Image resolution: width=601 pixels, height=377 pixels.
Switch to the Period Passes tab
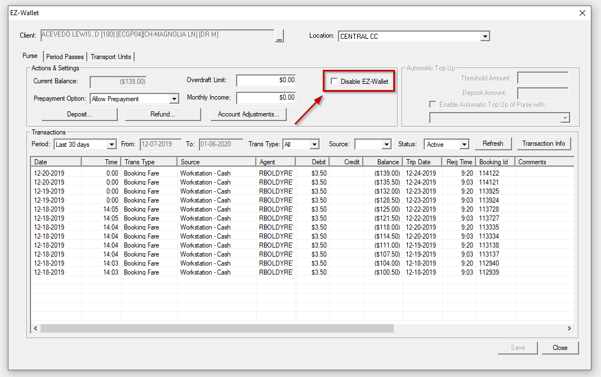point(65,56)
